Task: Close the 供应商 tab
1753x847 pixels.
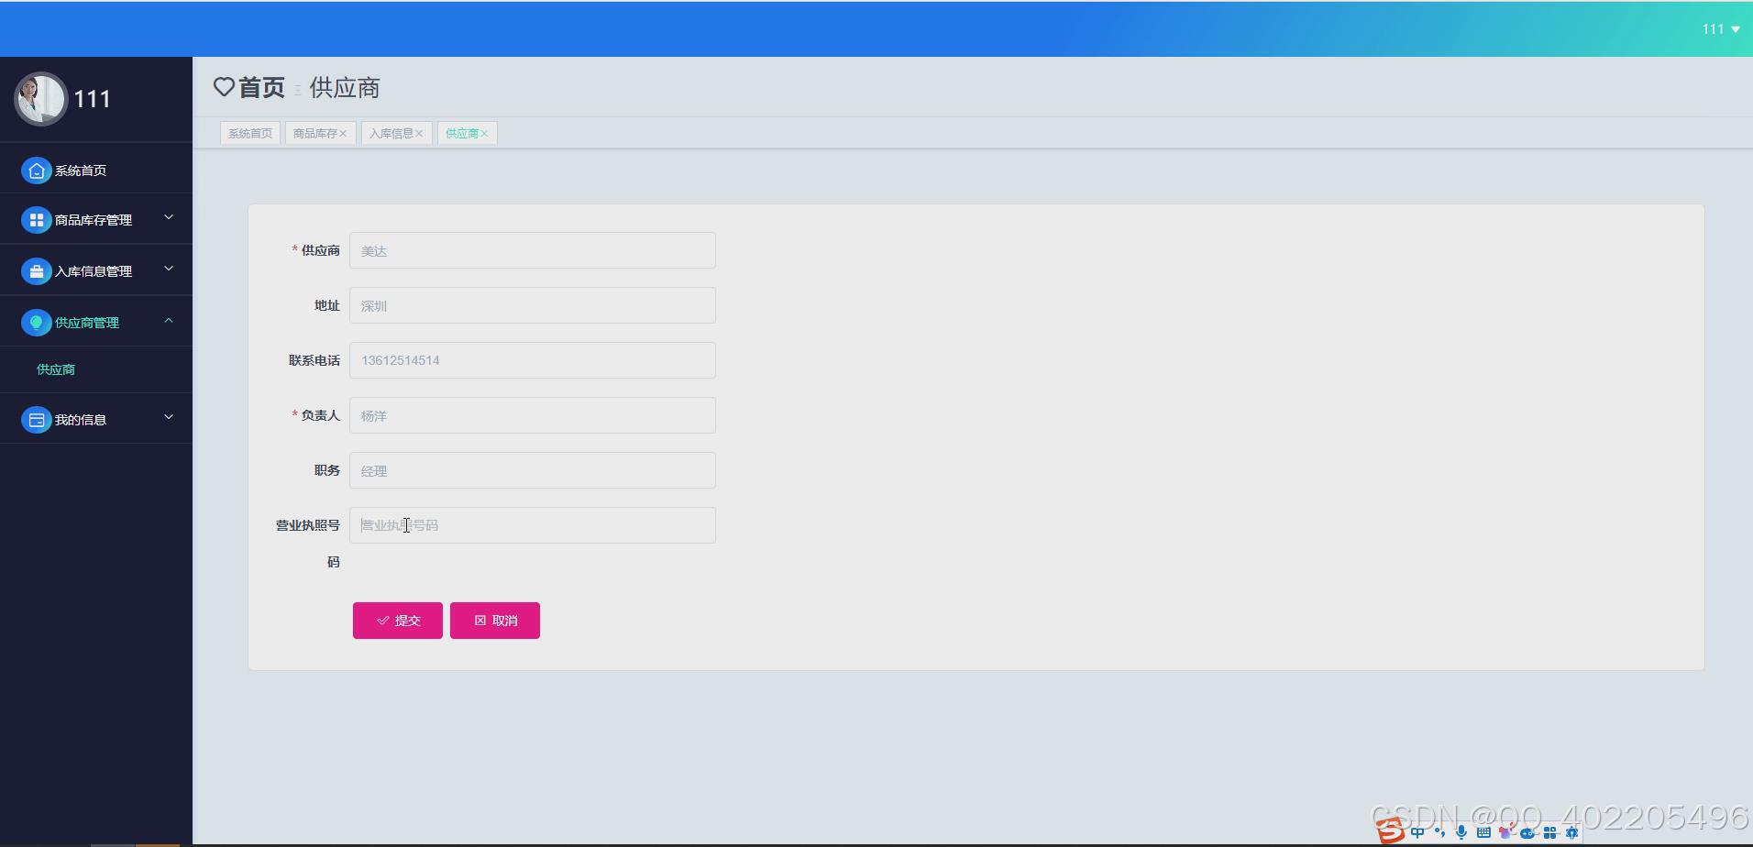Action: [487, 133]
